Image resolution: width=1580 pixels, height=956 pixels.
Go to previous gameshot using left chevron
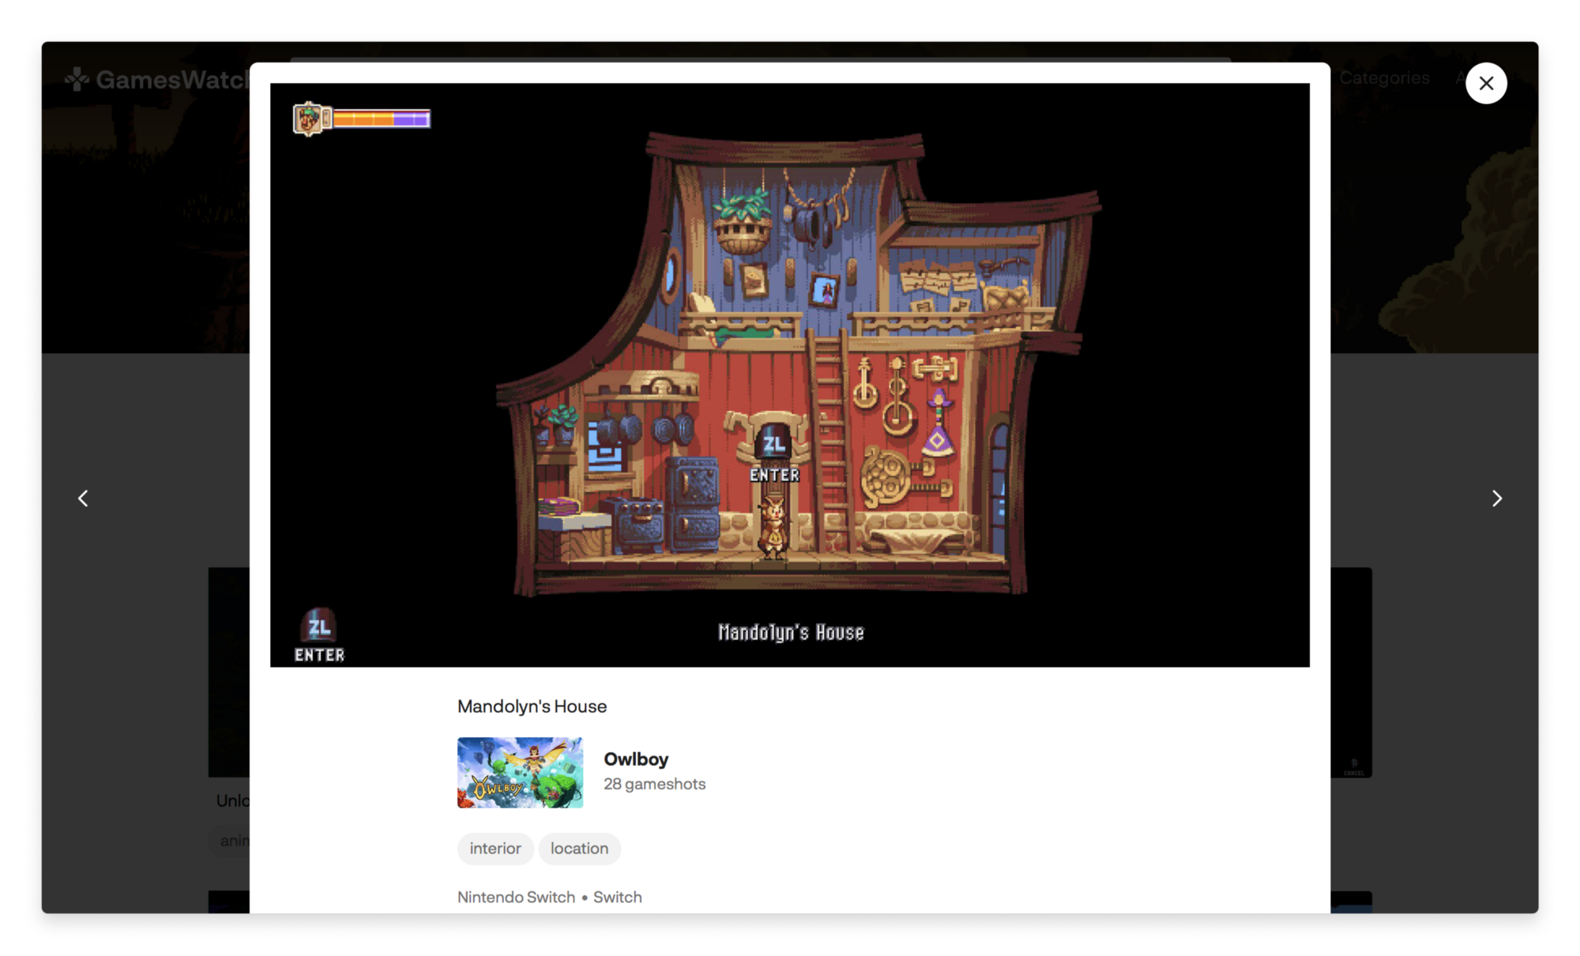83,498
